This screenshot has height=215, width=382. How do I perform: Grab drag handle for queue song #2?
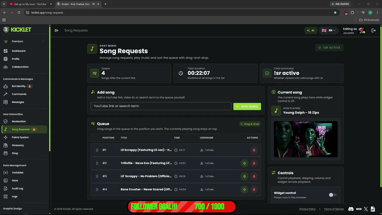97,163
